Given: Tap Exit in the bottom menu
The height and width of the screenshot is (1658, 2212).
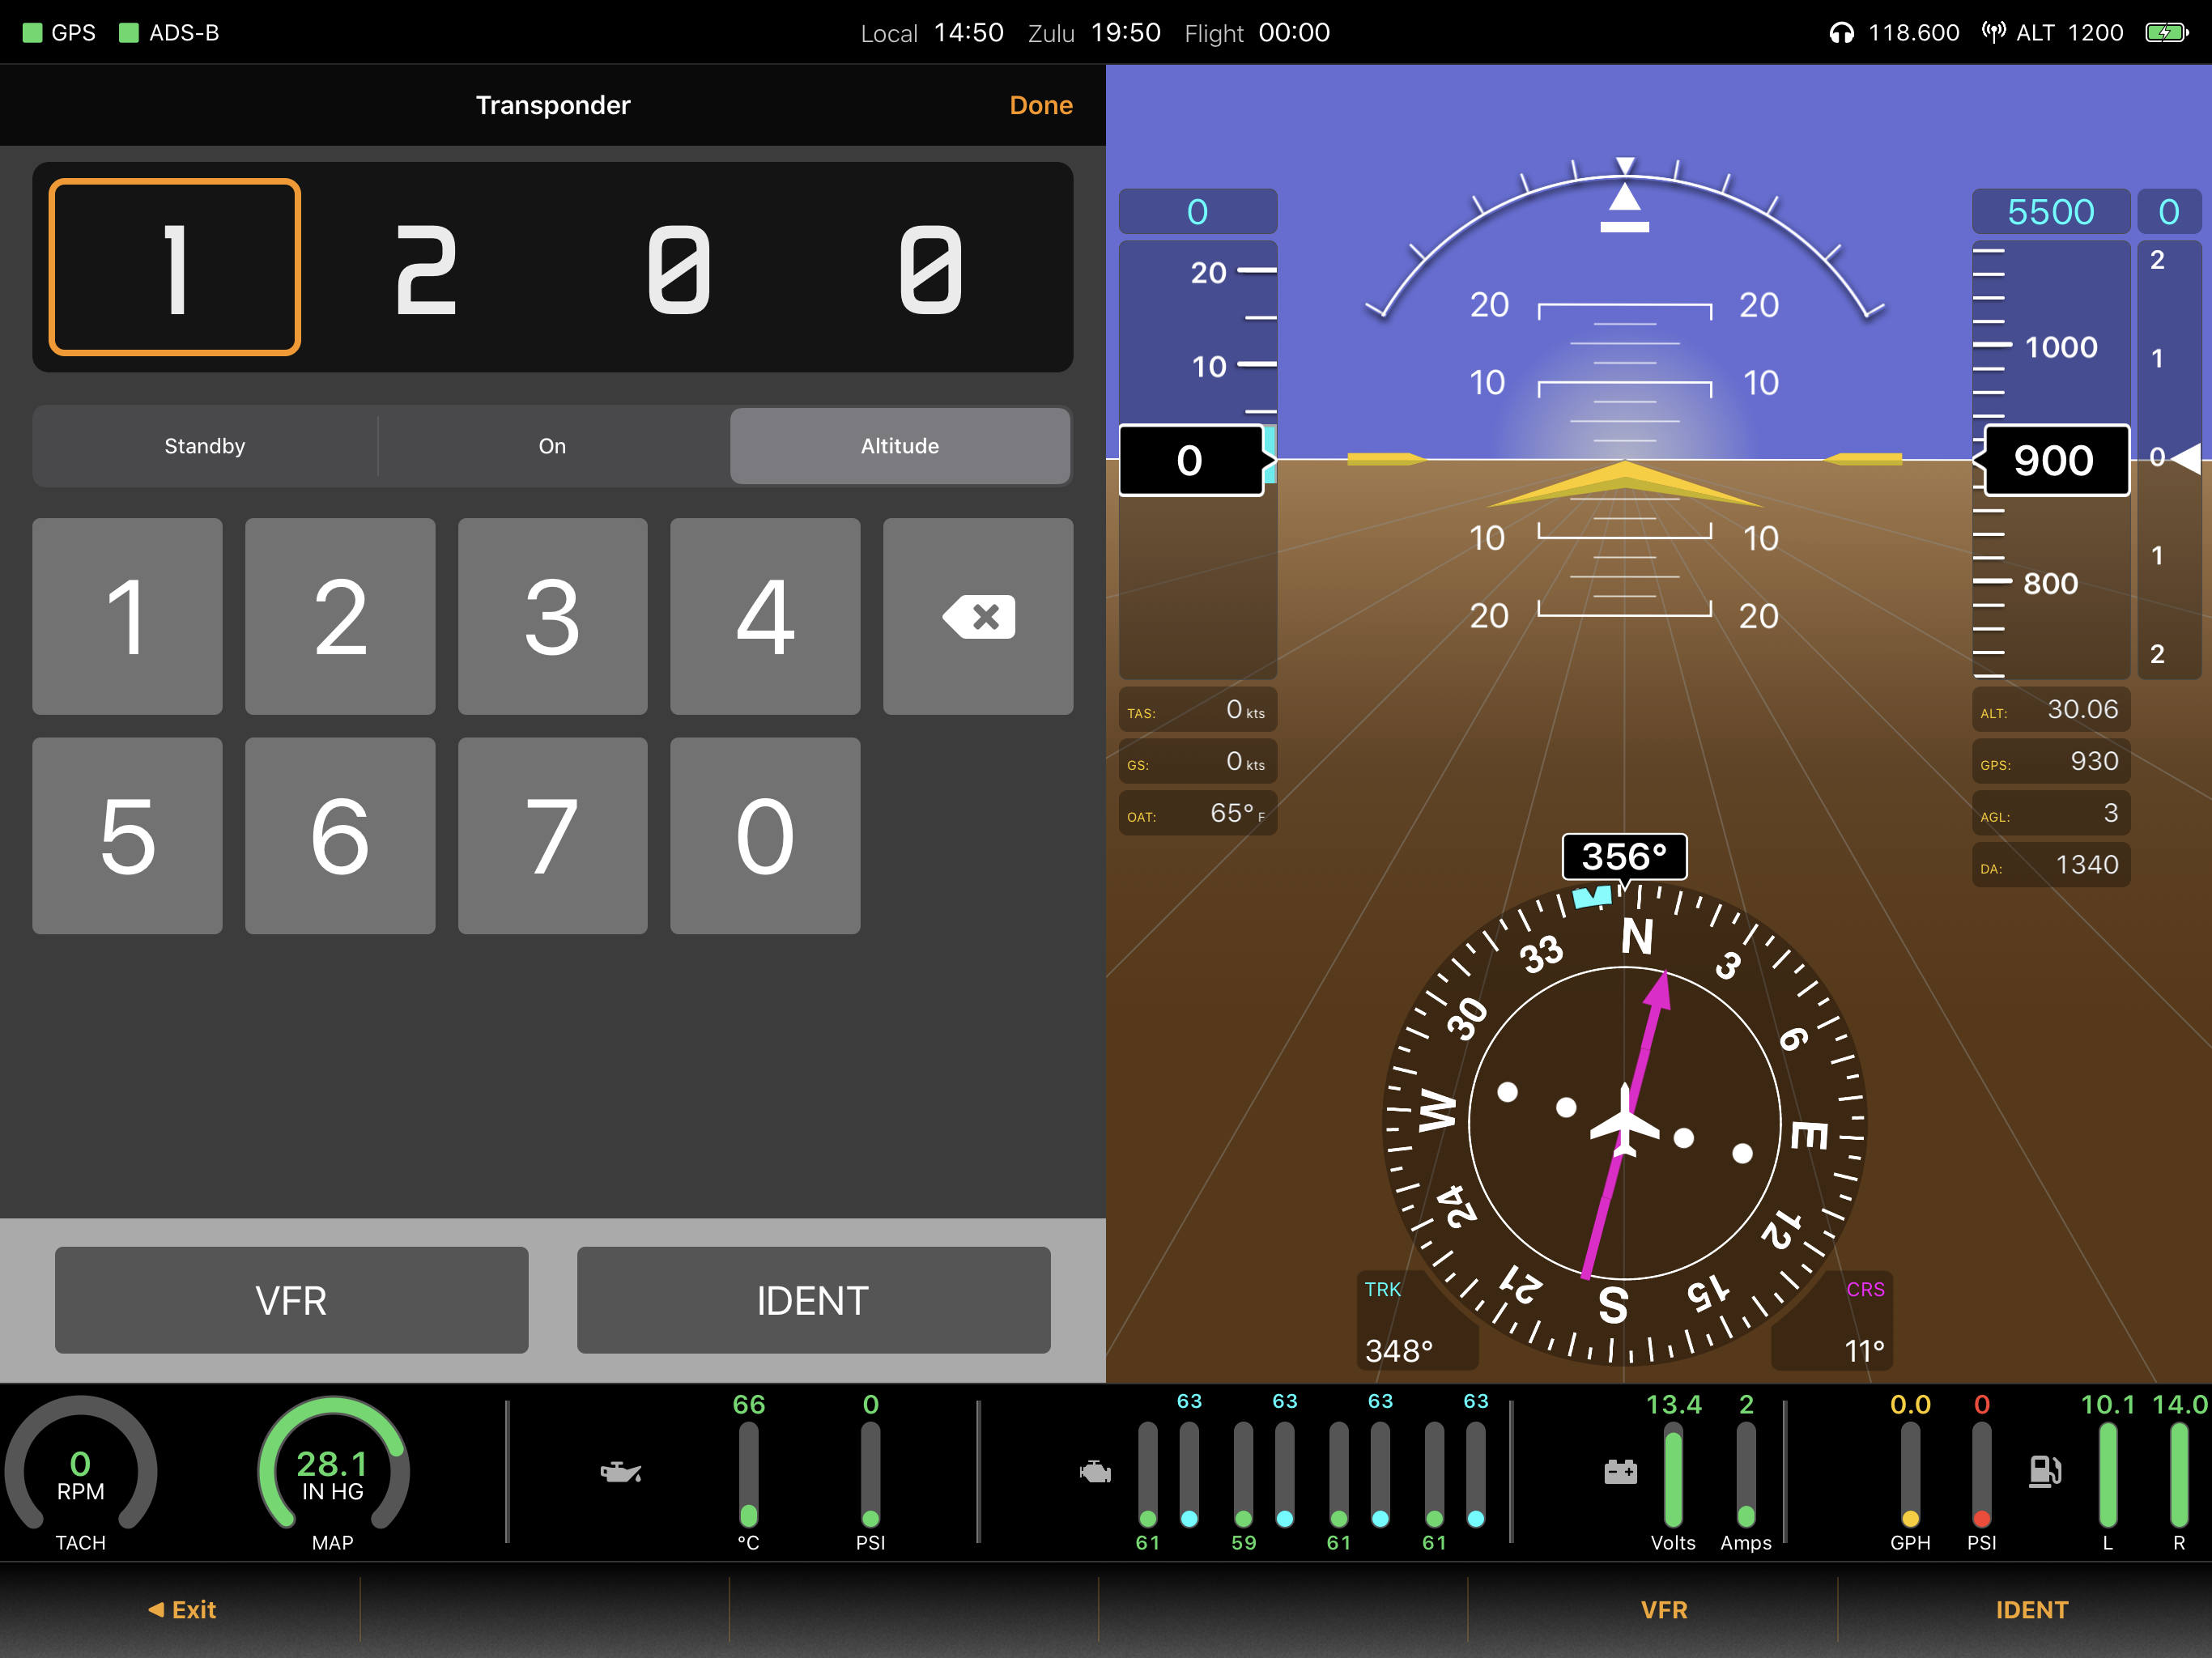Looking at the screenshot, I should (182, 1609).
